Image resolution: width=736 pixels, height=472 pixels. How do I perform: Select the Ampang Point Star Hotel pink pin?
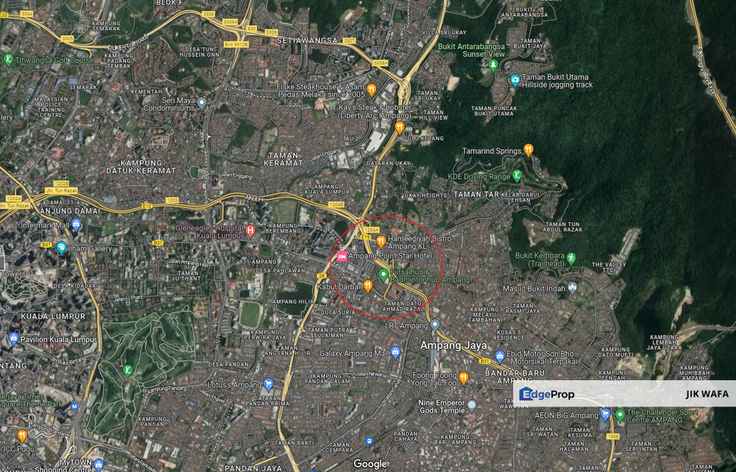[341, 256]
